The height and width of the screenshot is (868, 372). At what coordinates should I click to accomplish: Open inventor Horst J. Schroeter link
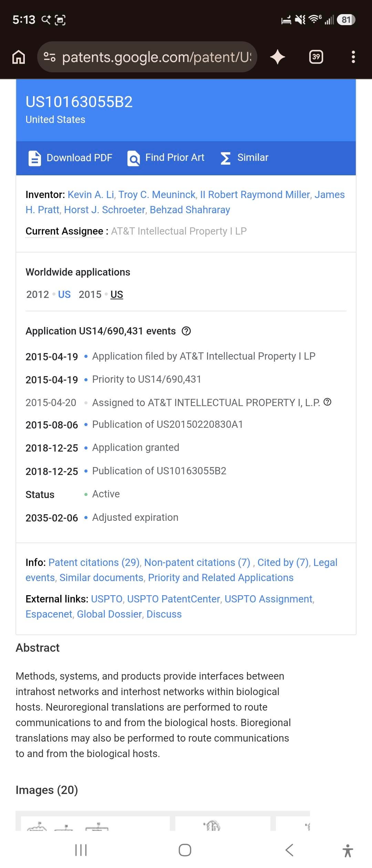pos(105,210)
